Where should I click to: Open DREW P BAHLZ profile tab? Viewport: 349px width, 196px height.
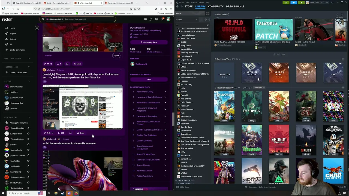235,7
